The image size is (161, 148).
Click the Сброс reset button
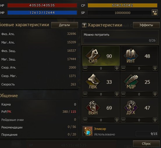146,144
